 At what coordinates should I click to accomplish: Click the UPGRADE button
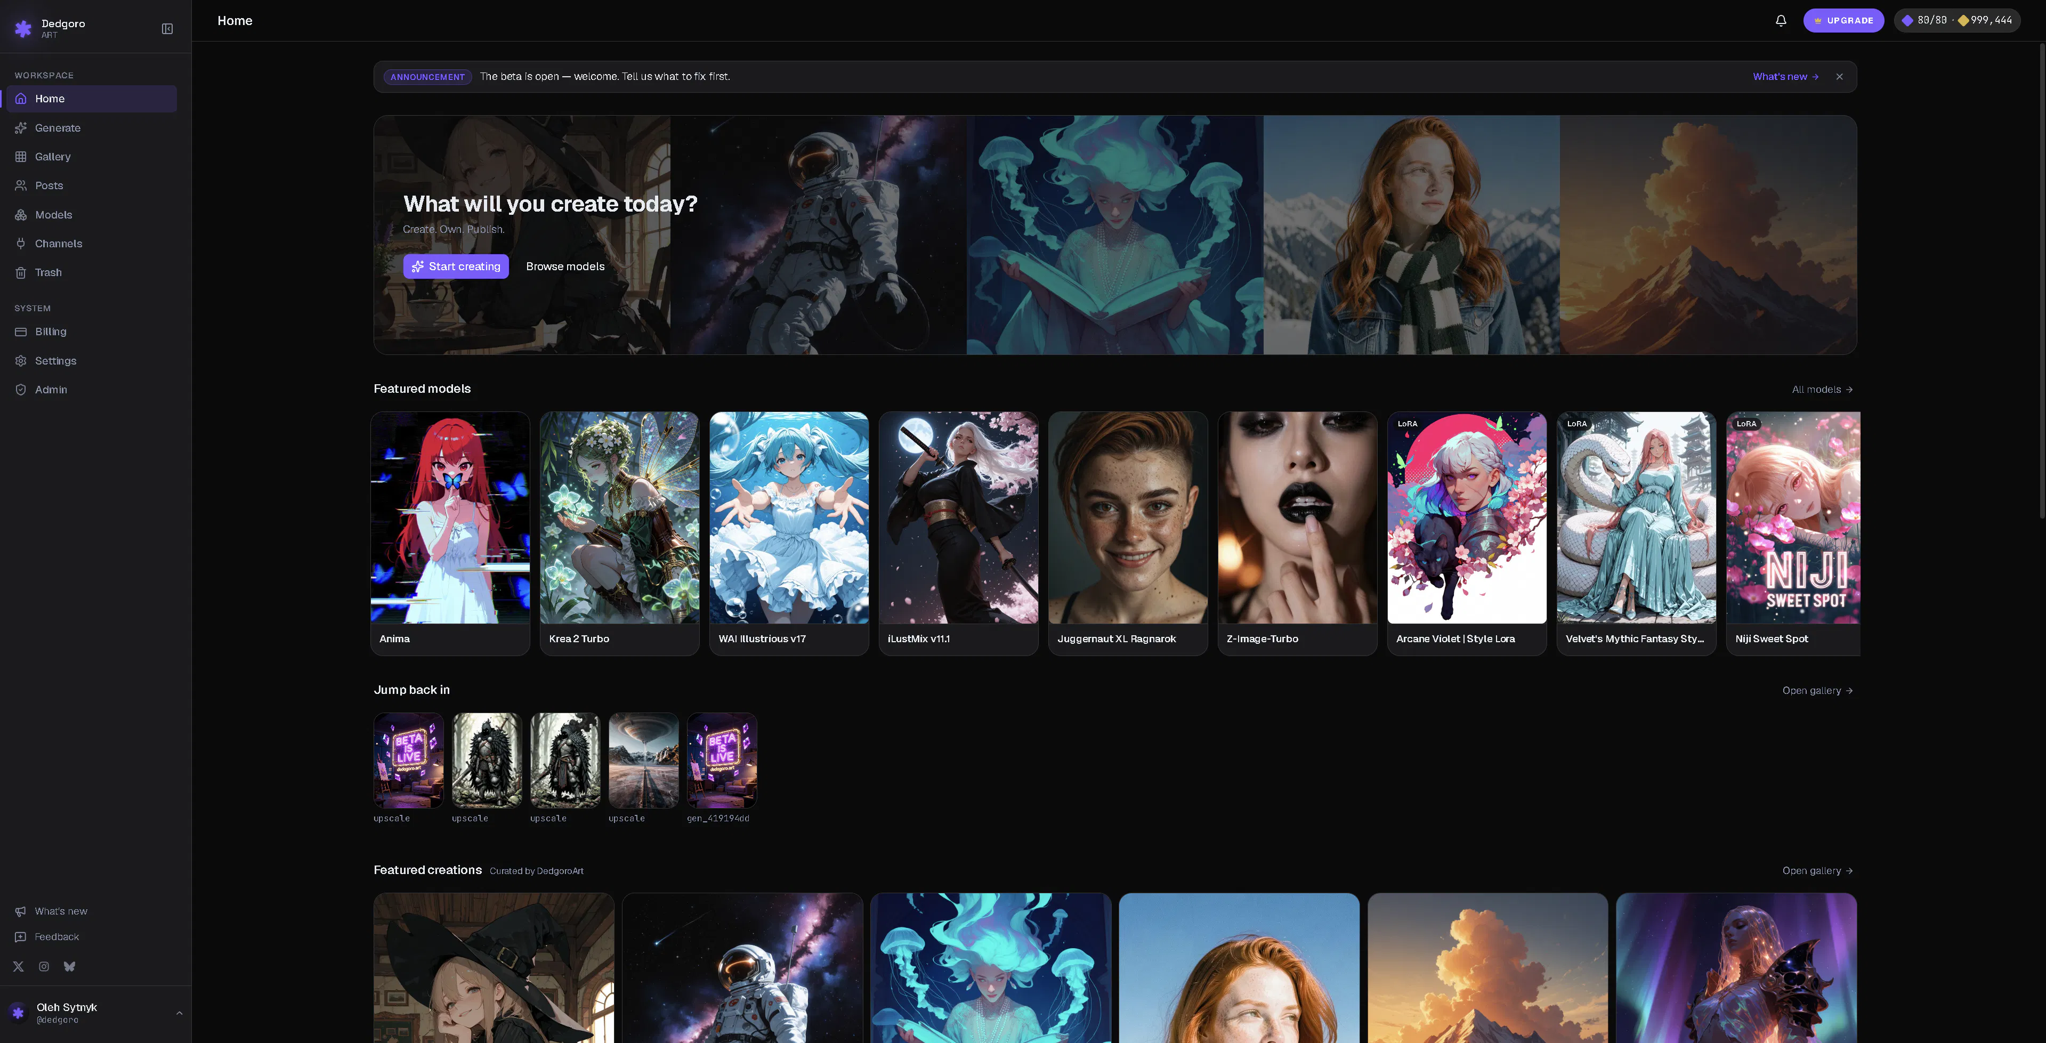point(1843,21)
